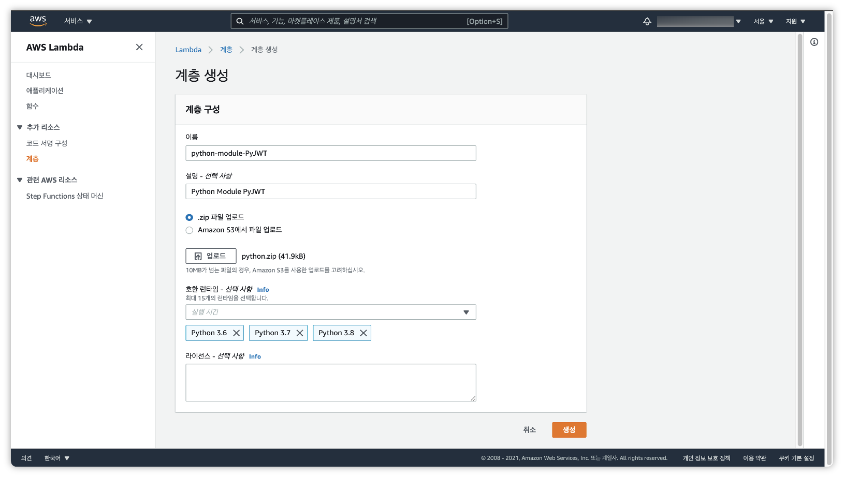
Task: Open Info link next to 라이선스
Action: (255, 356)
